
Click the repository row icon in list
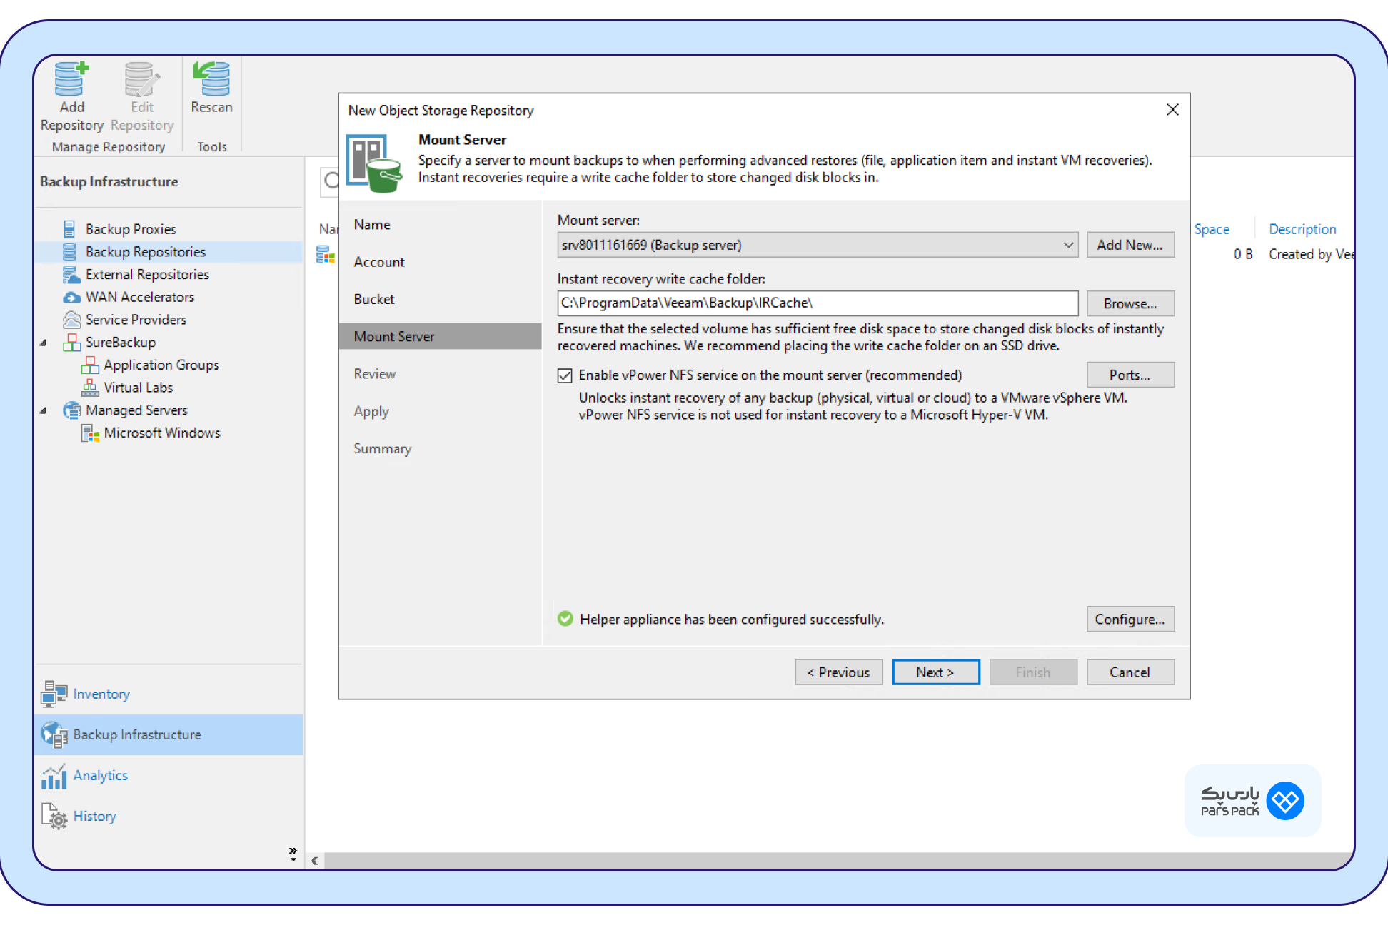[x=326, y=255]
